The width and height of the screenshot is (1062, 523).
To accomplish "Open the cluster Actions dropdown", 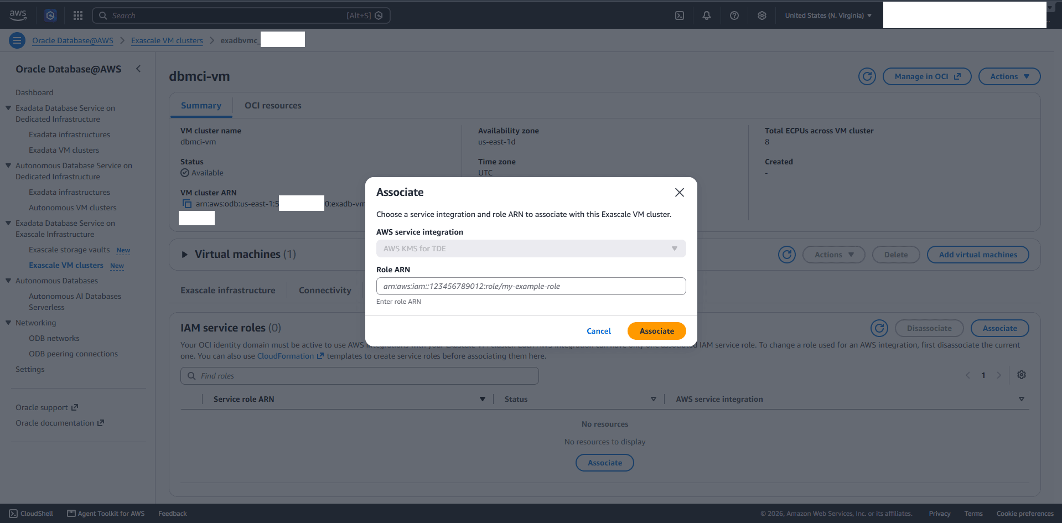I will pyautogui.click(x=1009, y=76).
